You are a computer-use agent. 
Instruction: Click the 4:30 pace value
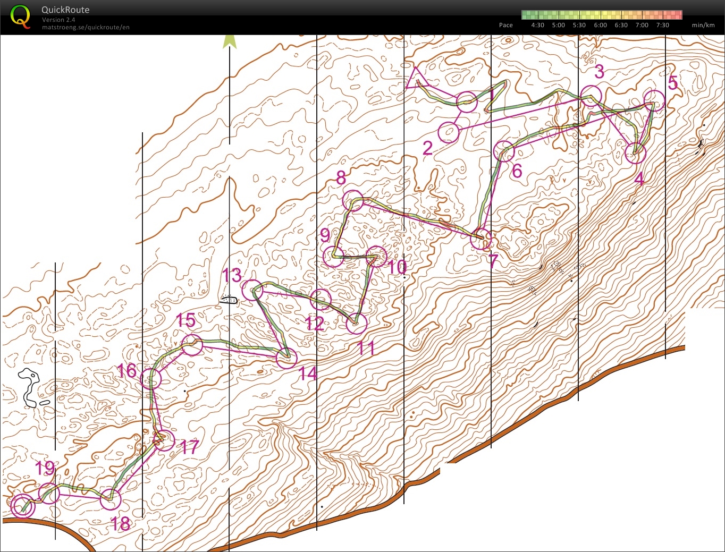pos(538,25)
